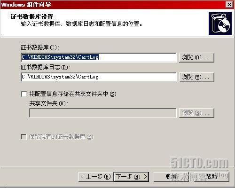Click 浏览(R) for shared folder
The width and height of the screenshot is (235, 188).
click(x=196, y=113)
